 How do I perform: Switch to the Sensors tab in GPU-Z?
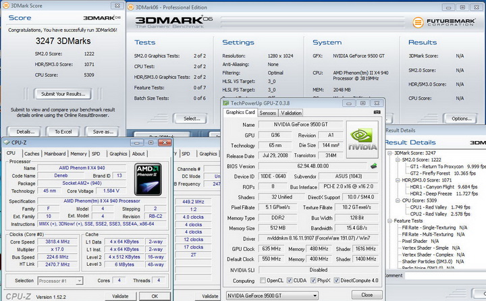[268, 113]
